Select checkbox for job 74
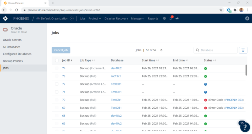Viewport: 252px width, 134px height. tap(57, 68)
